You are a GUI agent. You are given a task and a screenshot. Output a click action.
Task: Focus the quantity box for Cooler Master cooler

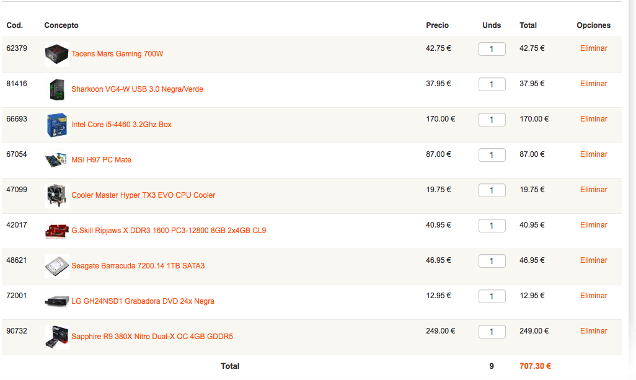(x=492, y=190)
